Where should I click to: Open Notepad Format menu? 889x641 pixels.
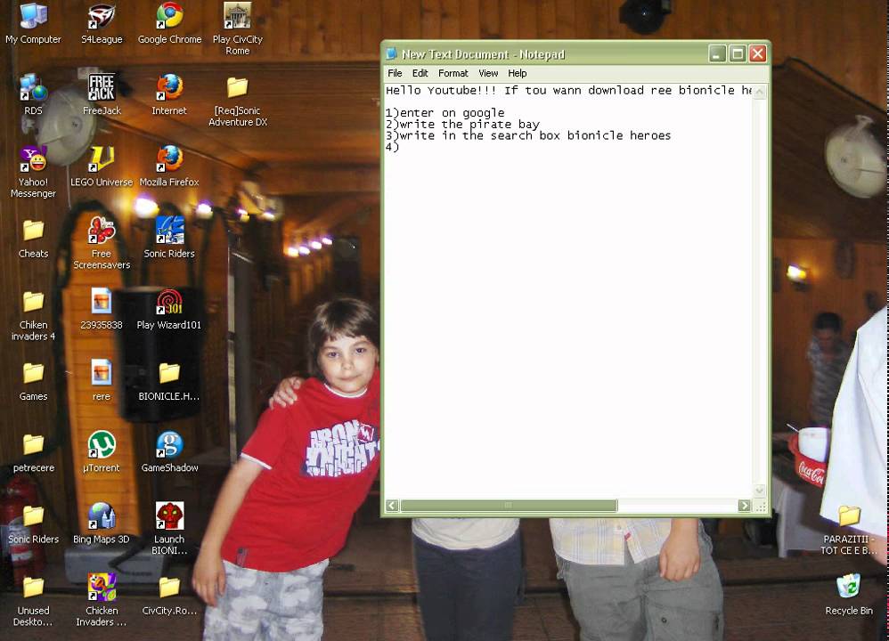pyautogui.click(x=453, y=73)
